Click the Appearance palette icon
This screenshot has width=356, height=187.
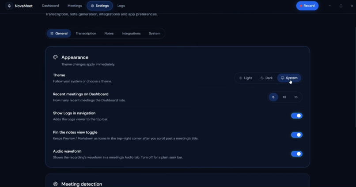(55, 57)
